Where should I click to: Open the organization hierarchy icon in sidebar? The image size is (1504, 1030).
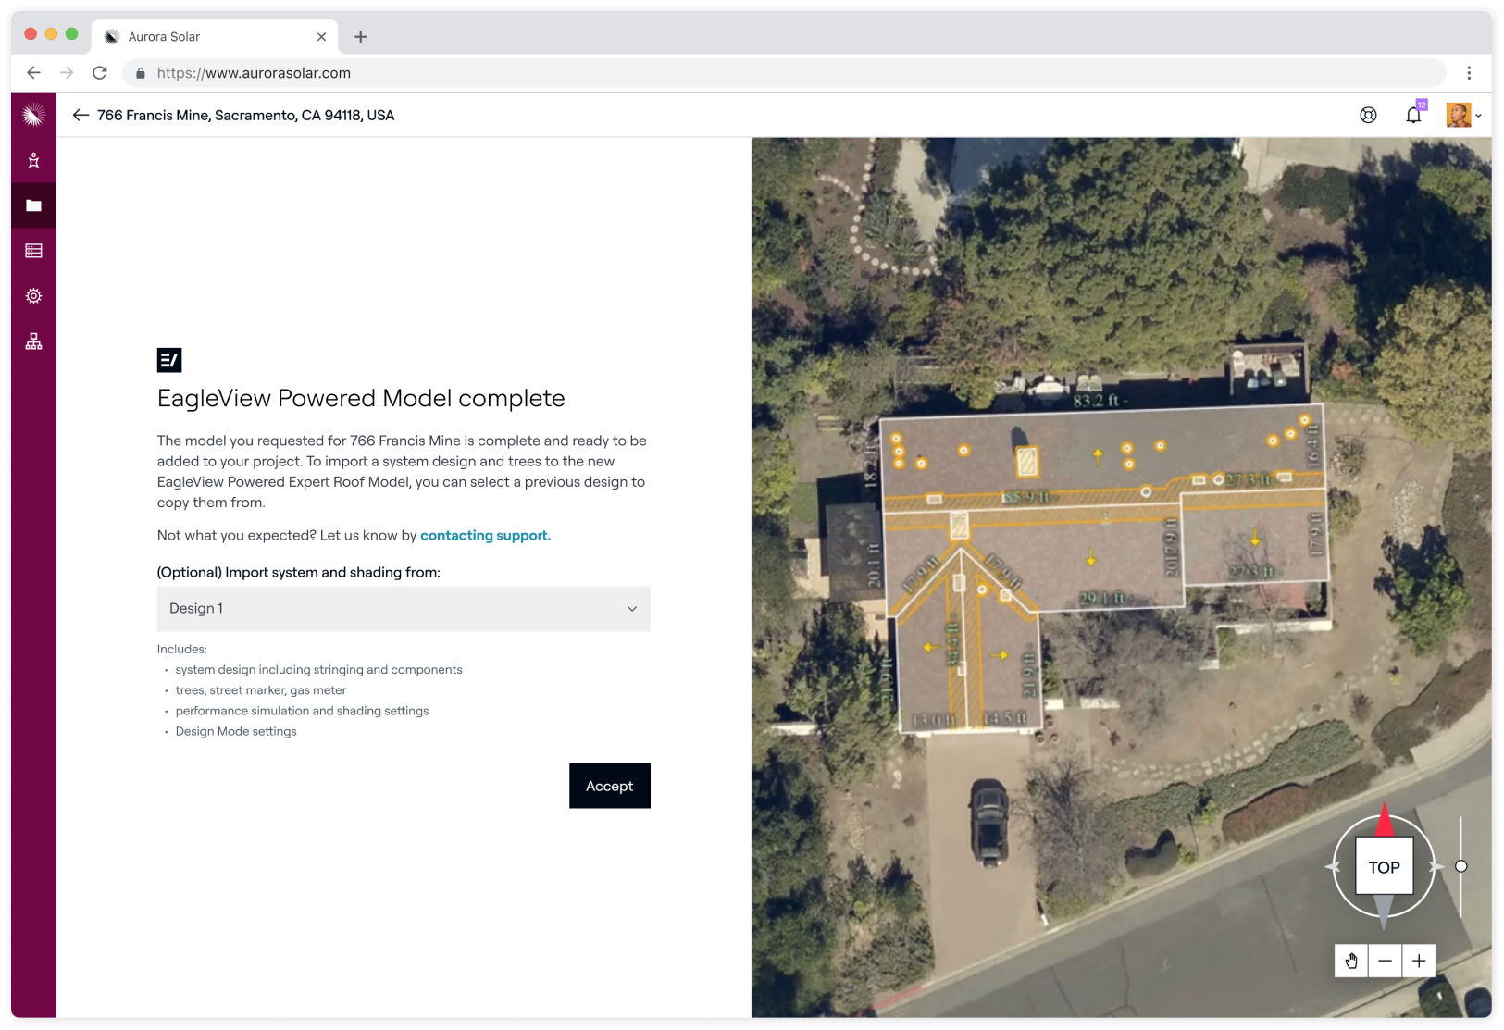click(x=33, y=341)
